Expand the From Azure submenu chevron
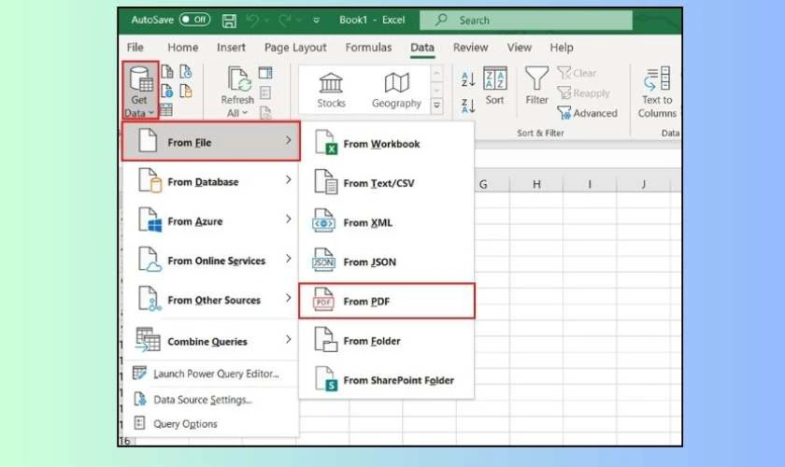785x467 pixels. click(x=289, y=219)
